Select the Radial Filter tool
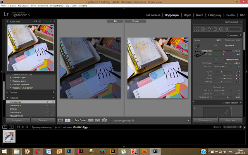The image size is (248, 155). (x=221, y=29)
